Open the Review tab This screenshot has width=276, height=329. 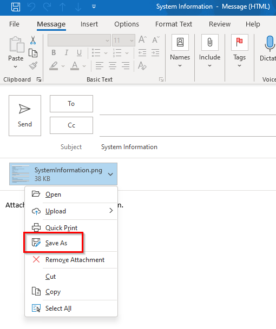tap(220, 24)
